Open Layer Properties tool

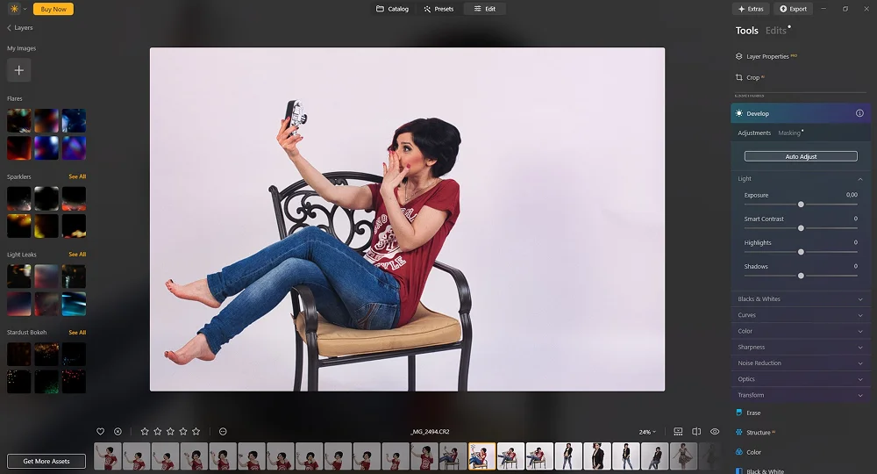[766, 56]
